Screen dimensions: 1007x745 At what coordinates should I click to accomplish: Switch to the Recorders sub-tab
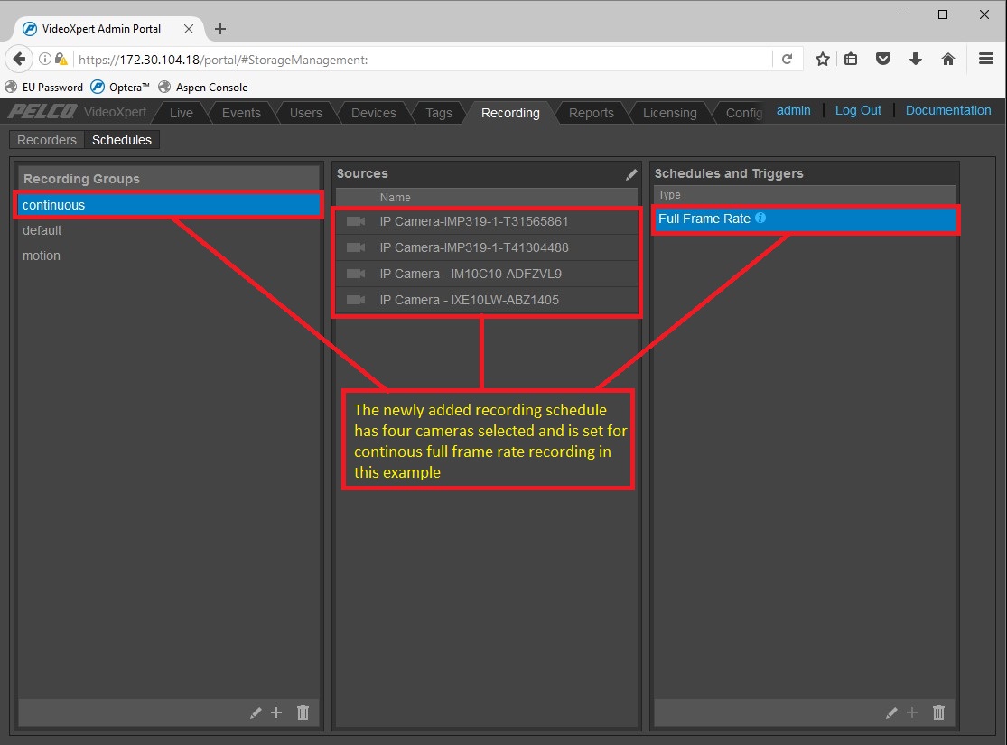(x=47, y=140)
